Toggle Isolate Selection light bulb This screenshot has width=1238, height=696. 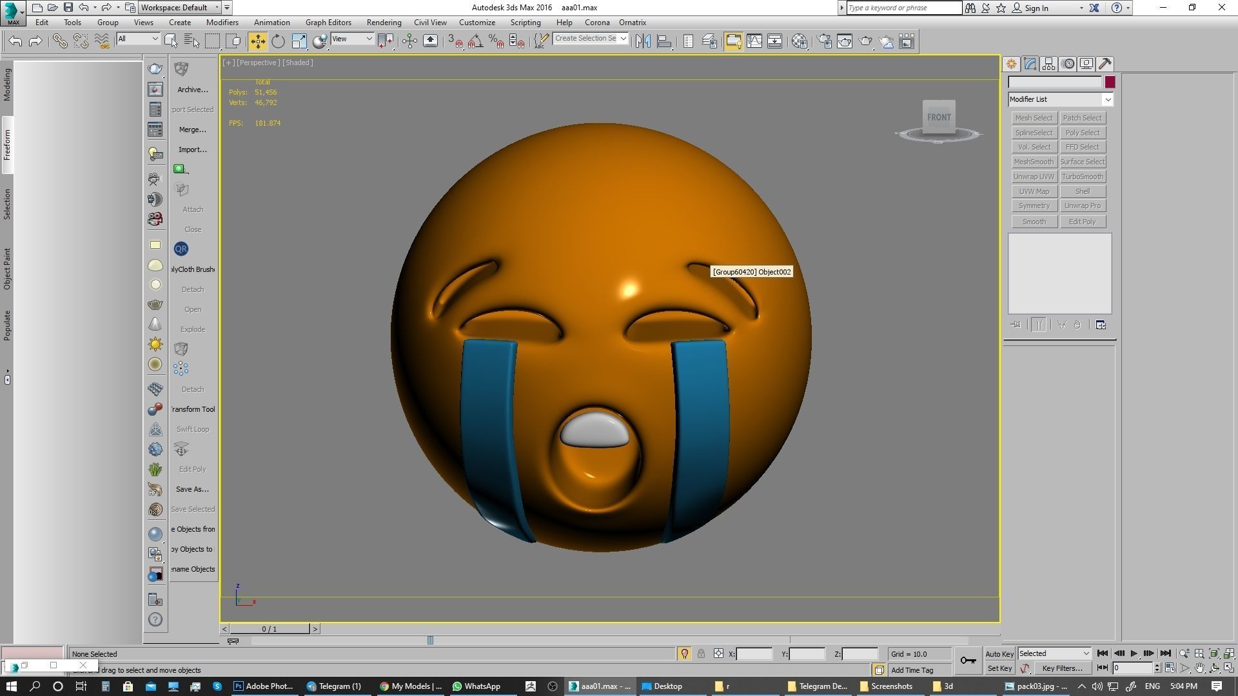pos(684,653)
